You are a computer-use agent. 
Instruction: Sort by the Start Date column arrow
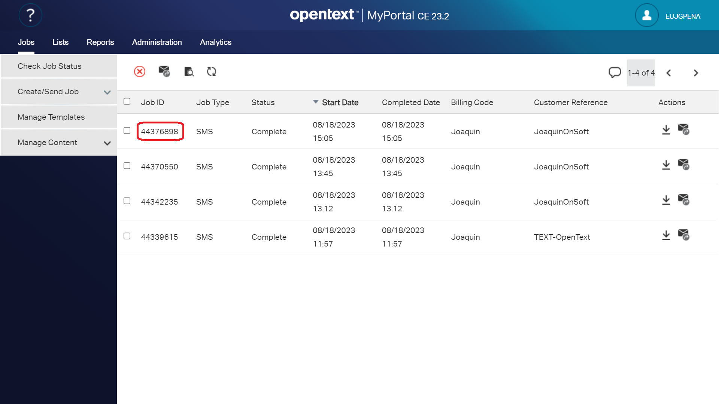pos(316,102)
